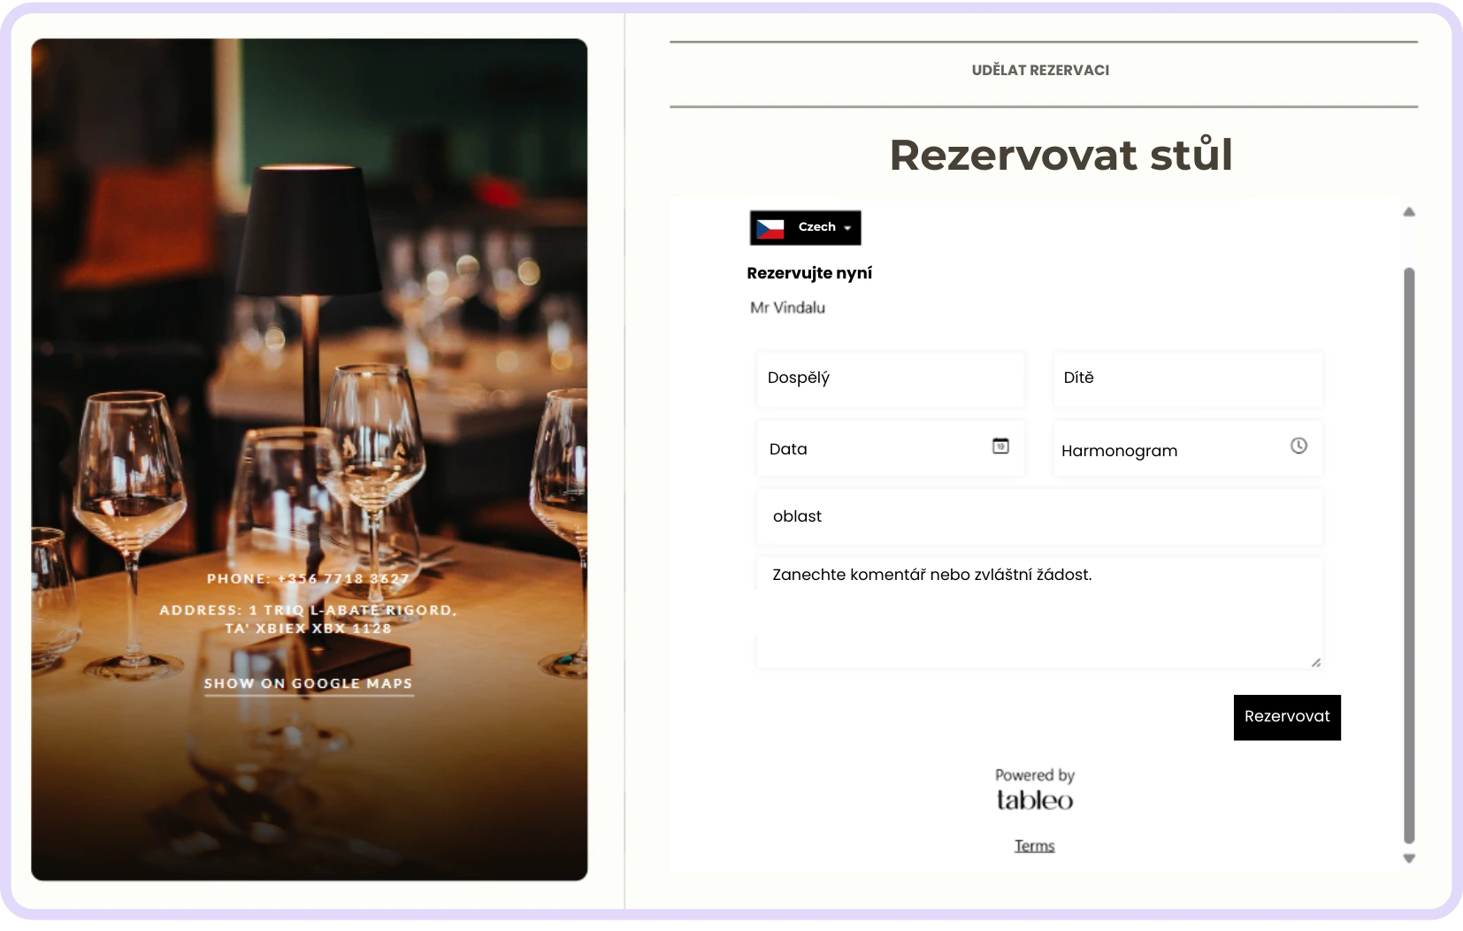This screenshot has width=1463, height=931.
Task: Open the Dospělý guest selector
Action: click(x=891, y=378)
